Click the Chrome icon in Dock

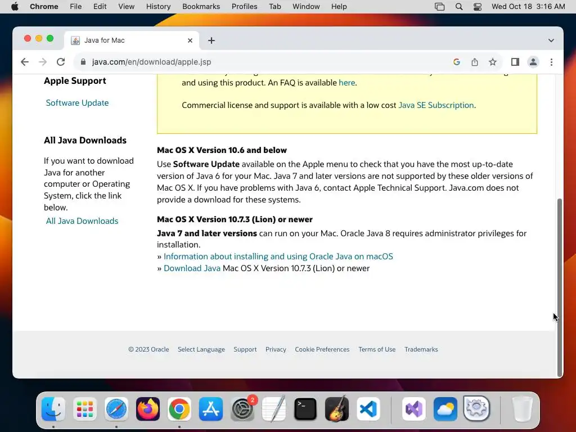[x=179, y=409]
